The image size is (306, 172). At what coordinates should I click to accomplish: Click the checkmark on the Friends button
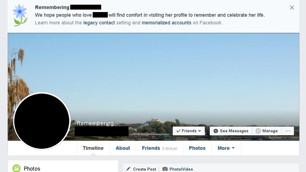tap(178, 131)
